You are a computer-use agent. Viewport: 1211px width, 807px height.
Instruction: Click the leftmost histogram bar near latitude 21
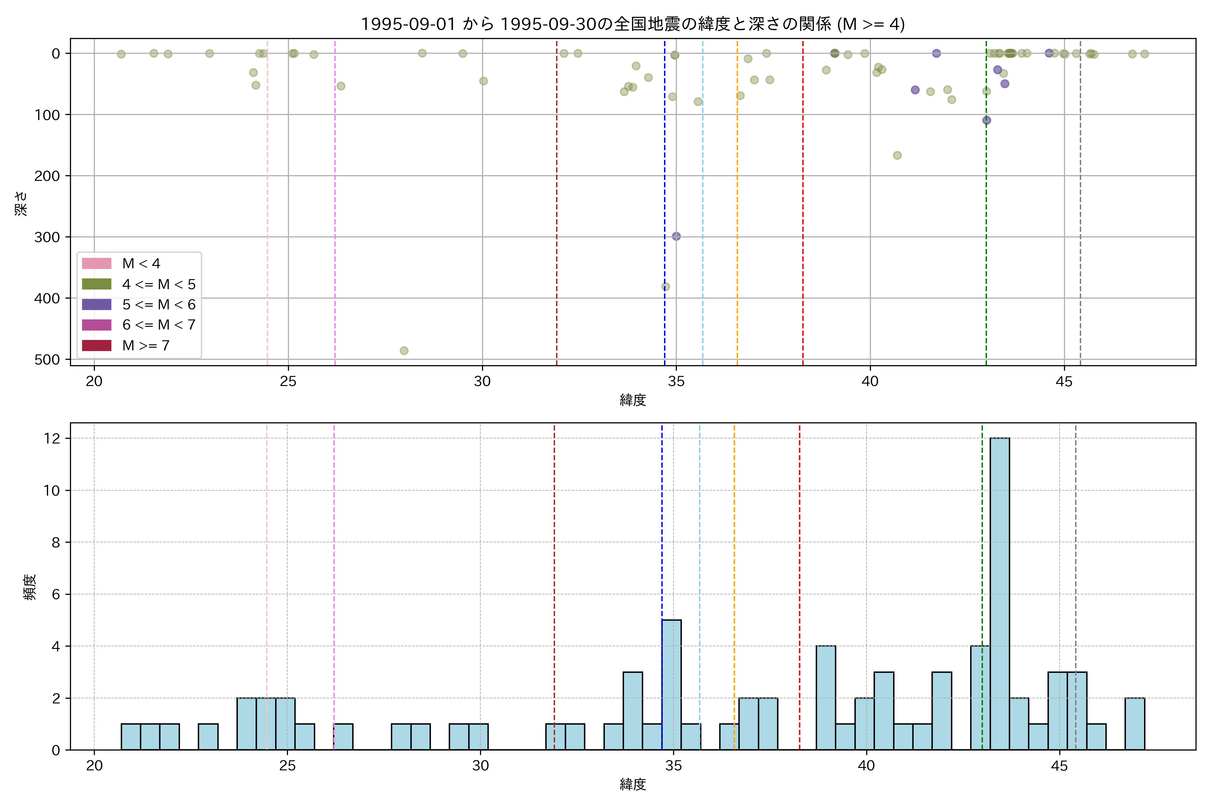131,736
